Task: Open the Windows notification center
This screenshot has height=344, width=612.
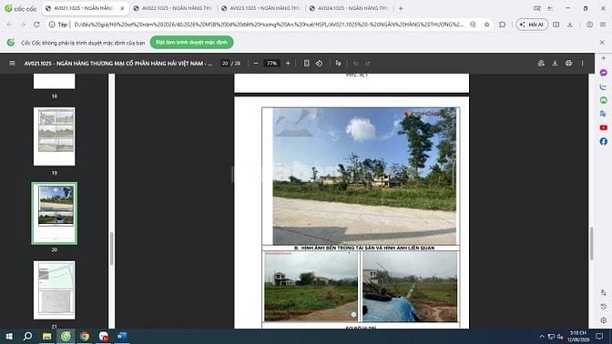Action: [x=599, y=336]
